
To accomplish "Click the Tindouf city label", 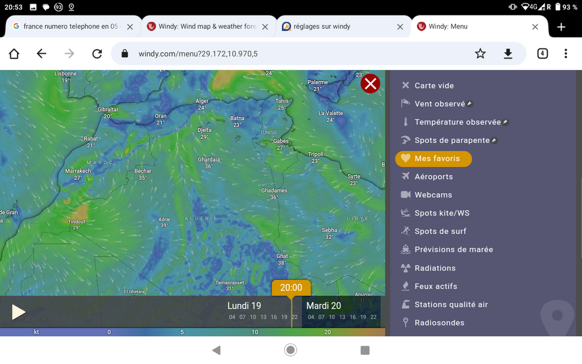I will tap(77, 222).
